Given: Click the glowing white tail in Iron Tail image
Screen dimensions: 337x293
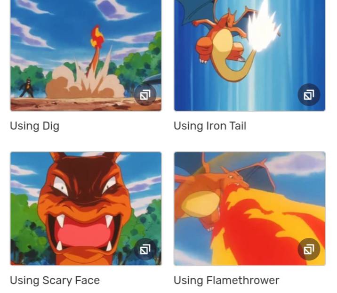Looking at the screenshot, I should [x=263, y=28].
